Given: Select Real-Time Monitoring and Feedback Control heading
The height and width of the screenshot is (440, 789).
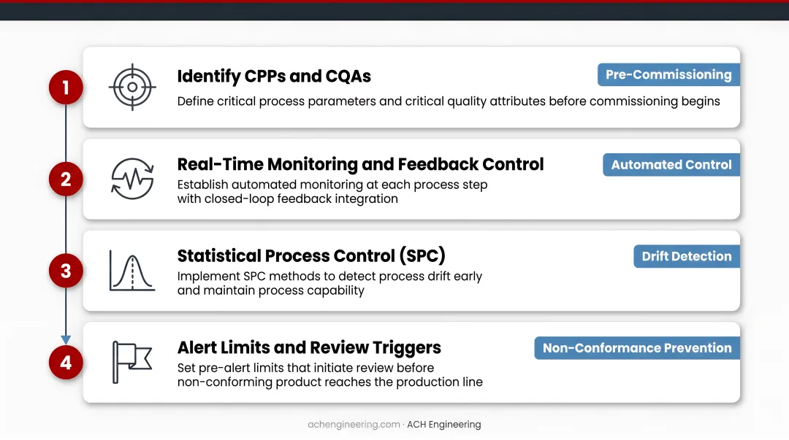Looking at the screenshot, I should click(360, 164).
